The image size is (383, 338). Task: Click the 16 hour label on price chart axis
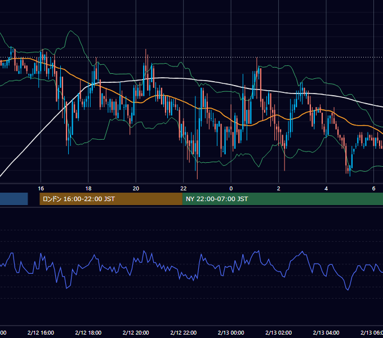click(41, 188)
